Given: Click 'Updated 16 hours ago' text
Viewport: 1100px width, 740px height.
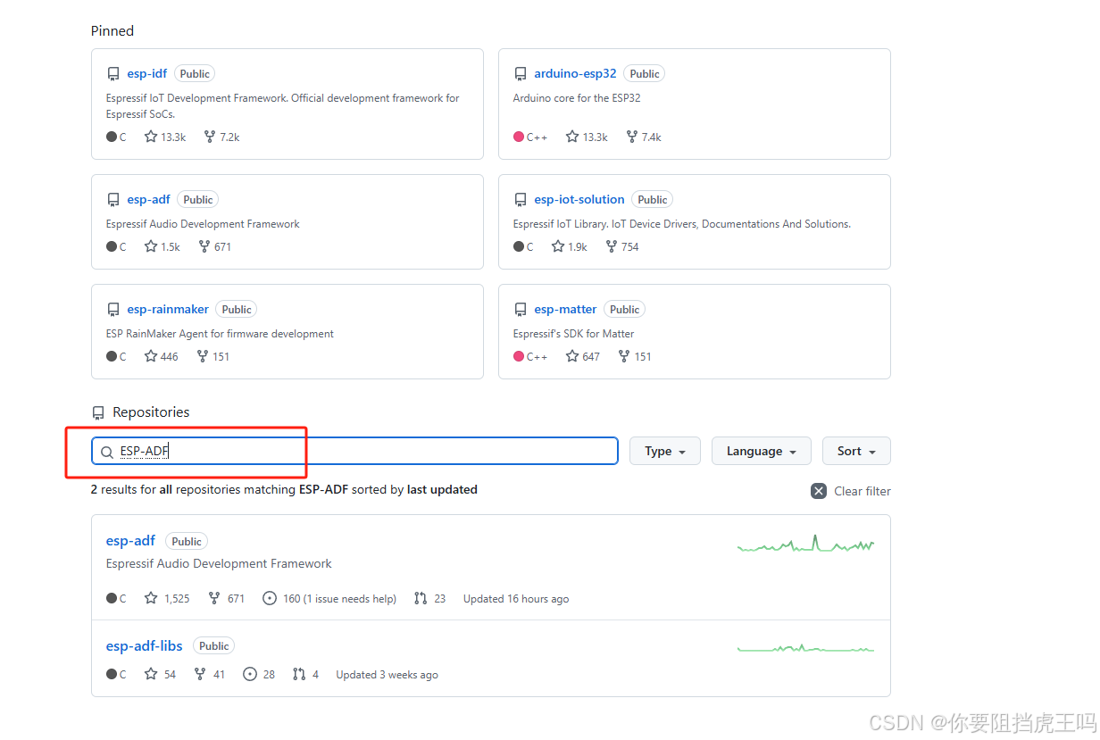Looking at the screenshot, I should 516,598.
